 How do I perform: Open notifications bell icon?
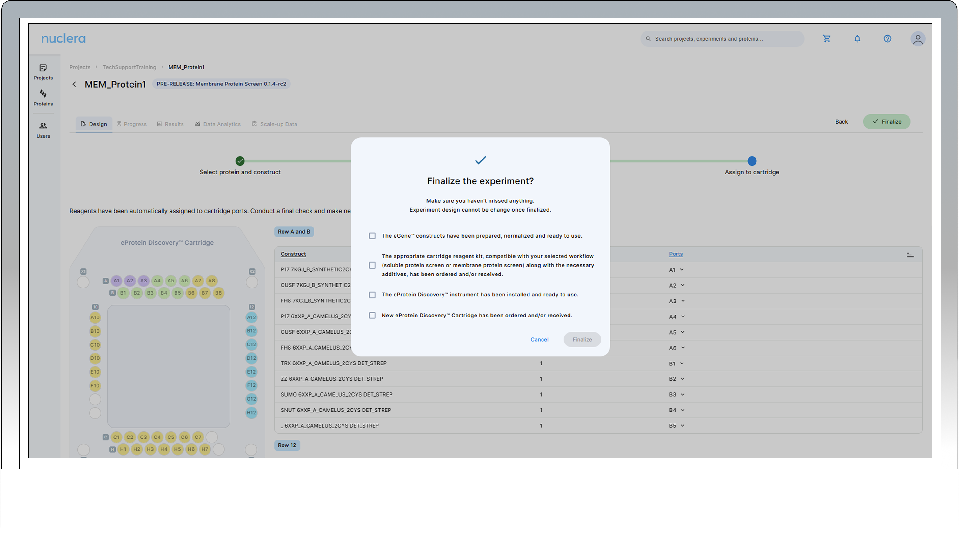tap(857, 39)
